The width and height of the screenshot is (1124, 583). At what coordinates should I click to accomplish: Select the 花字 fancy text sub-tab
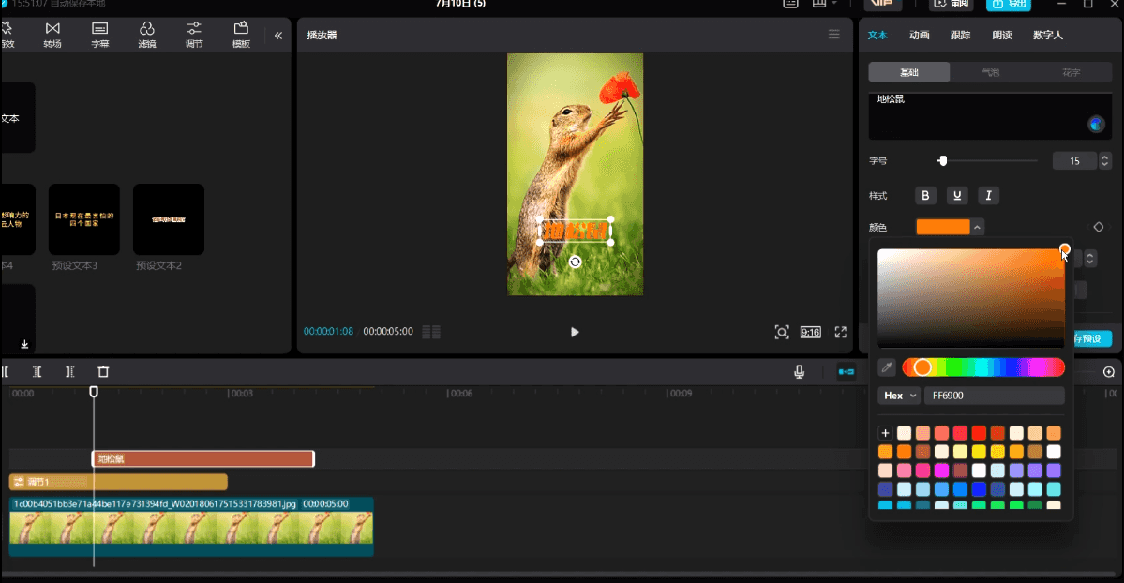coord(1071,72)
